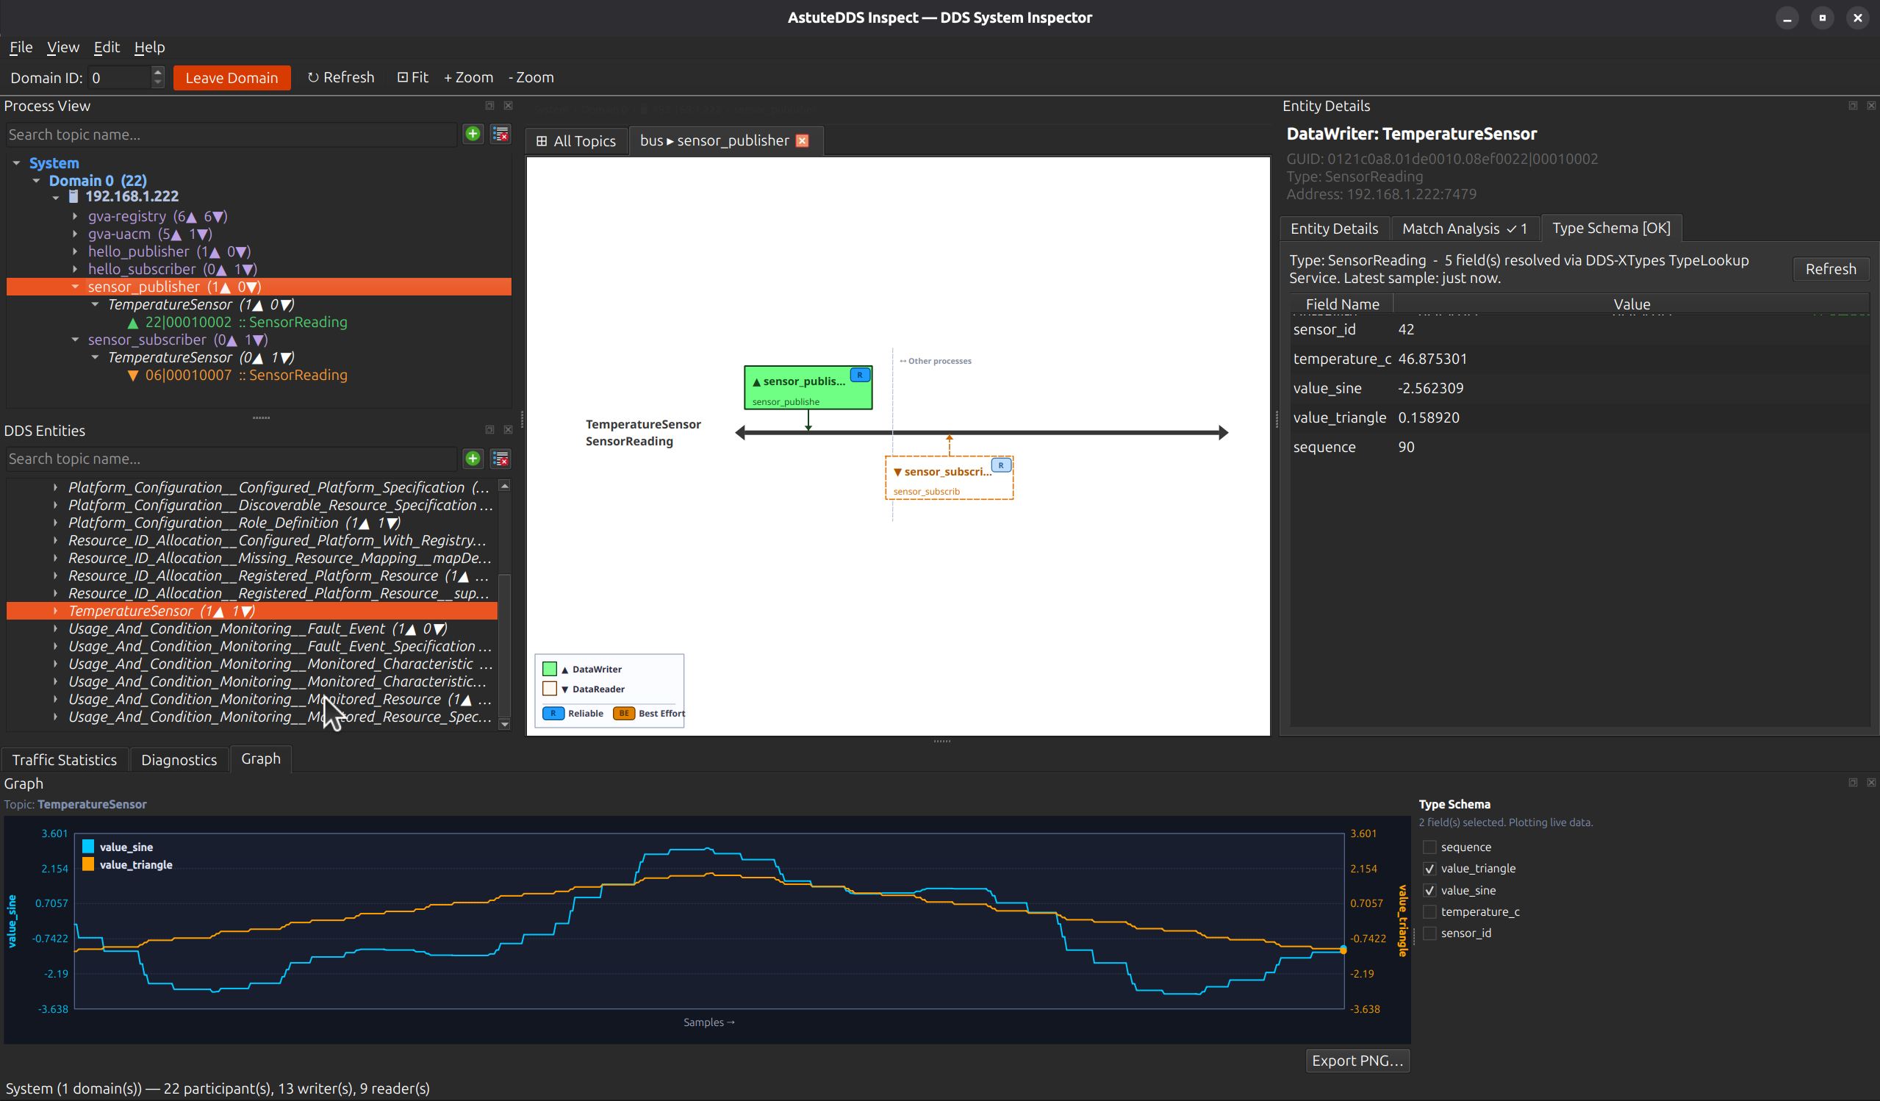Open the Entity Details tab

coord(1334,229)
